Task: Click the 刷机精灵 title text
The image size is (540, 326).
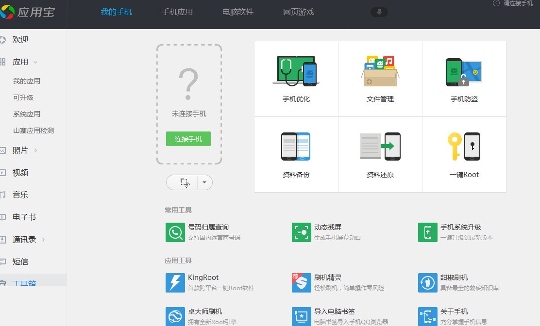Action: pos(328,277)
